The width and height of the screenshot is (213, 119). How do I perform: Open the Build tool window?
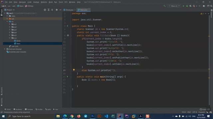point(48,109)
